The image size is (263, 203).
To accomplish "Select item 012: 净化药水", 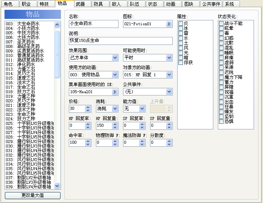I will click(x=29, y=65).
